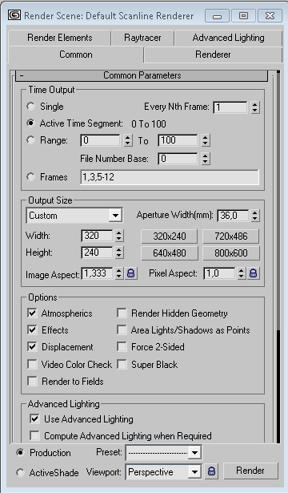The image size is (288, 493).
Task: Choose the Range radio button
Action: [30, 140]
